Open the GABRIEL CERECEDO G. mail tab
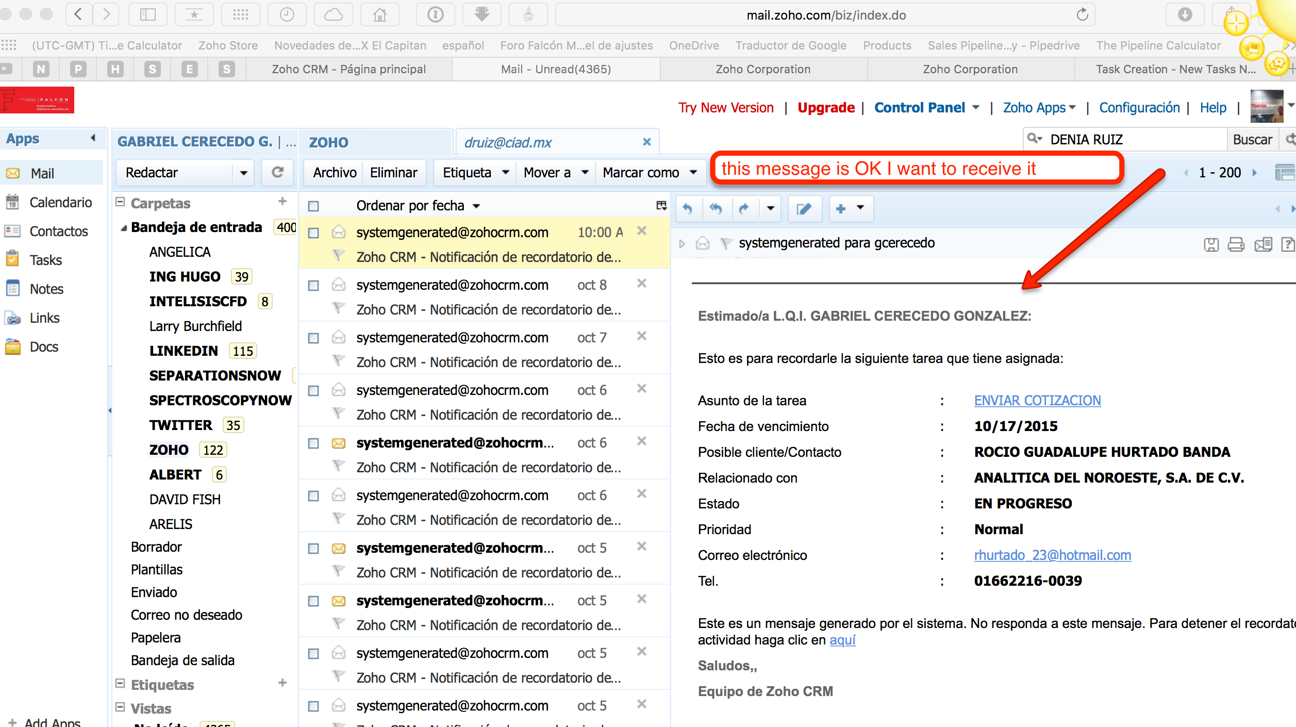The height and width of the screenshot is (727, 1296). coord(205,142)
